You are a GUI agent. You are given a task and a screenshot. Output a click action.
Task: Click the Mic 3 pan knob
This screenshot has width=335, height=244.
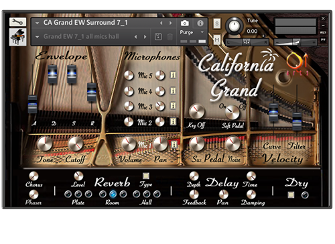[x=160, y=106]
